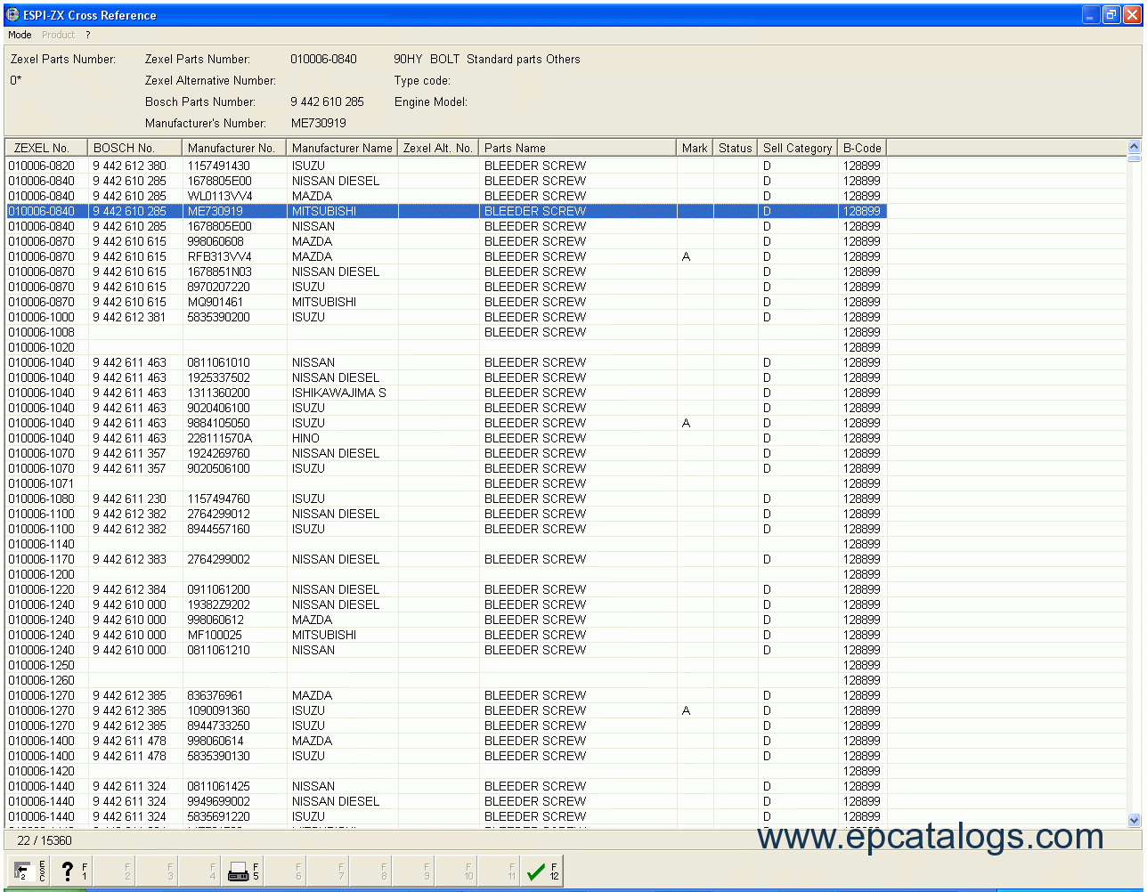Click the Manufacturer Name column header
The height and width of the screenshot is (892, 1147).
[342, 148]
